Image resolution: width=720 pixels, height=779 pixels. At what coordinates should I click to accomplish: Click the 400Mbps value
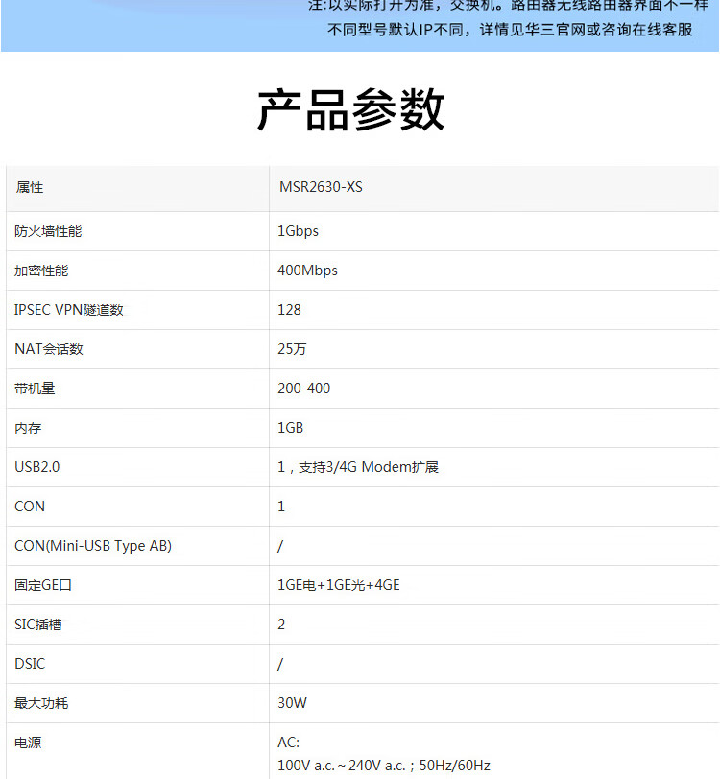307,271
